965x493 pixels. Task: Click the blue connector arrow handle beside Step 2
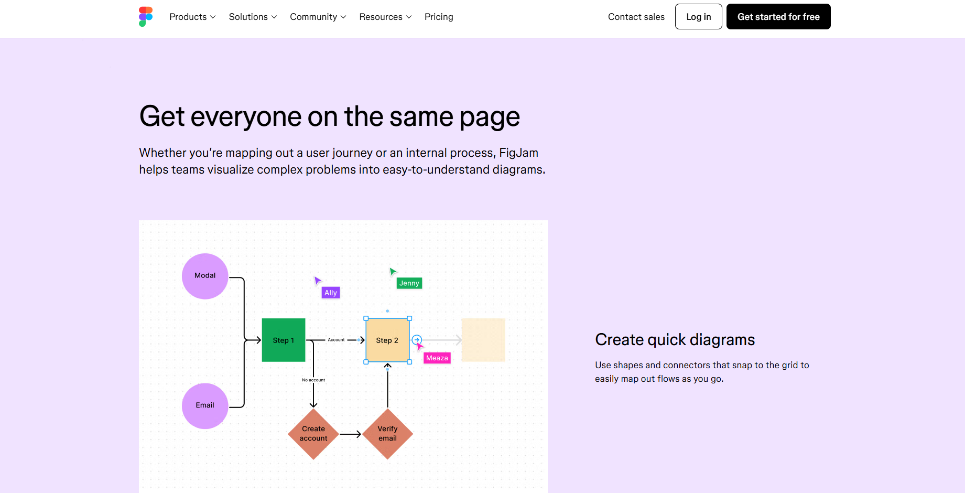(417, 340)
